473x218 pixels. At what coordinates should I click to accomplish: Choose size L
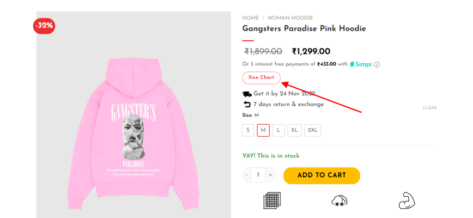click(279, 130)
